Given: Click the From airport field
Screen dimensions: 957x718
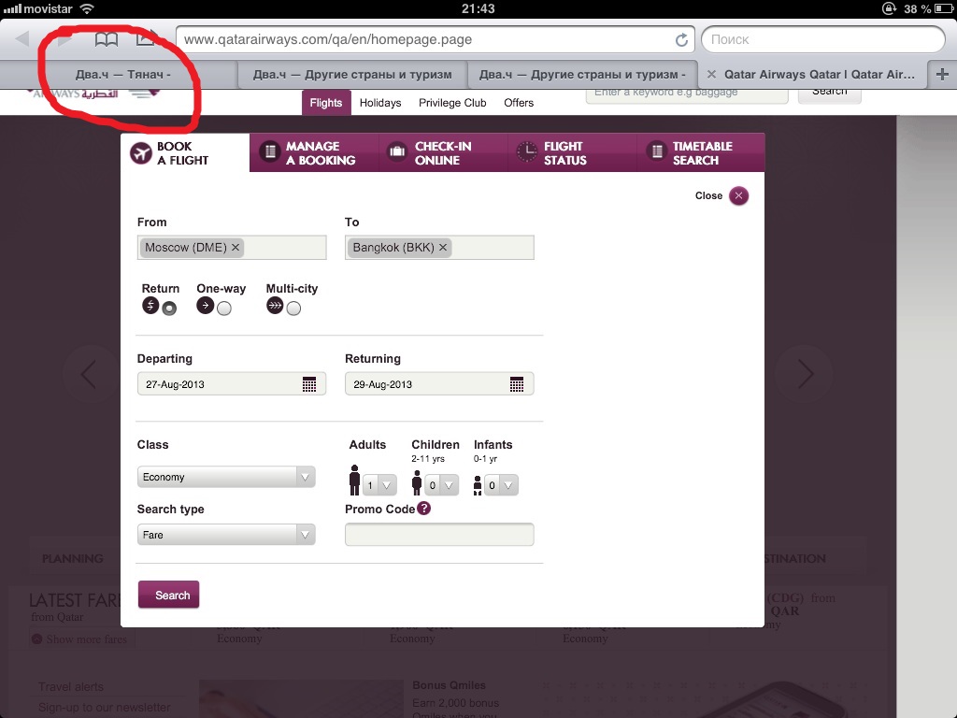Looking at the screenshot, I should tap(232, 247).
